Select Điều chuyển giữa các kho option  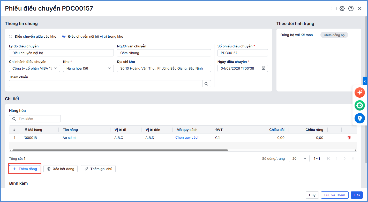pos(11,36)
